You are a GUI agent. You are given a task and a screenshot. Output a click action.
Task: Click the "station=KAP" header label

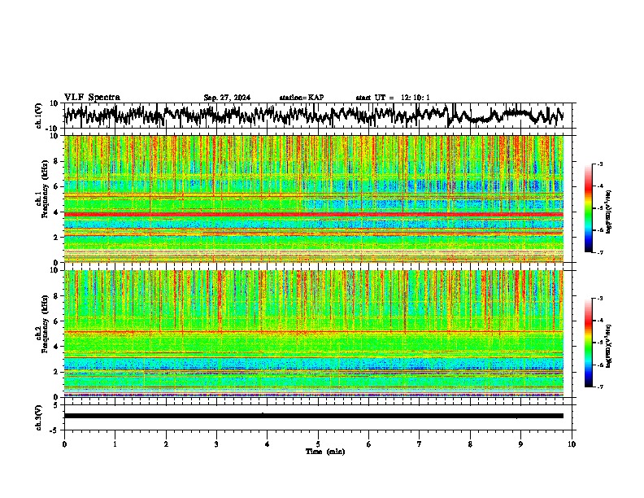click(x=302, y=98)
